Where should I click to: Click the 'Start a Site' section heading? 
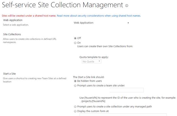coord(10,74)
